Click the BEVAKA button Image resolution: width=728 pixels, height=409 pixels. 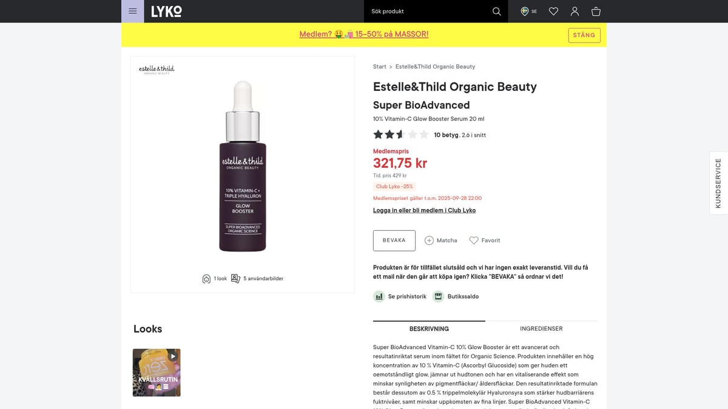[394, 241]
